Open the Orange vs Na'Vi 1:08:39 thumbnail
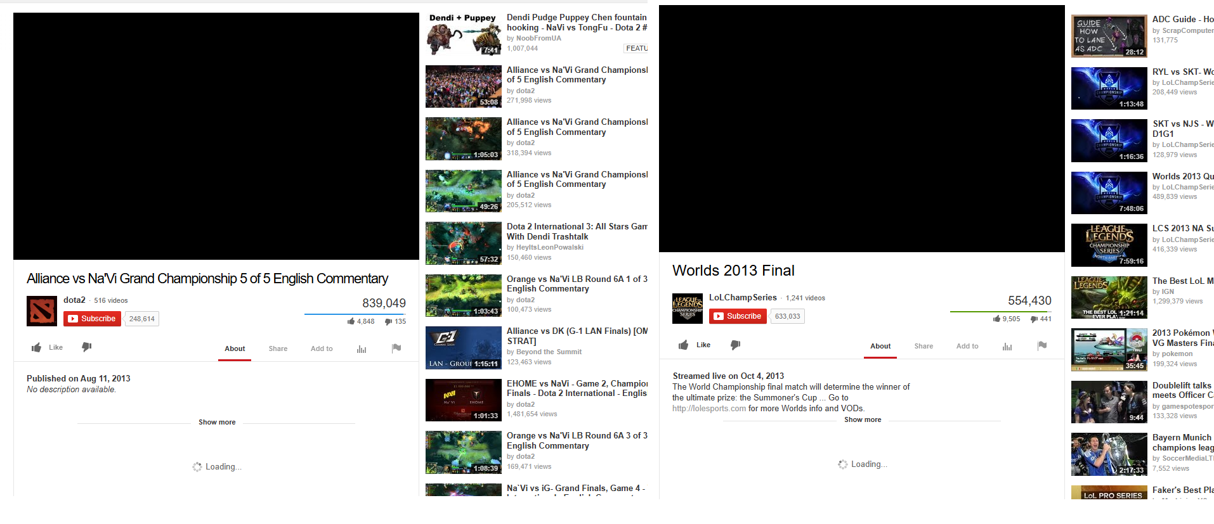This screenshot has height=524, width=1214. pos(464,452)
